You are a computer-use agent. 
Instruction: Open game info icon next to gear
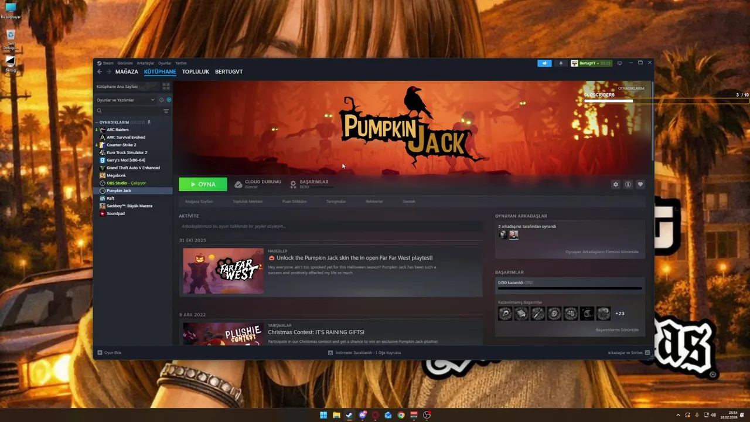pos(628,184)
